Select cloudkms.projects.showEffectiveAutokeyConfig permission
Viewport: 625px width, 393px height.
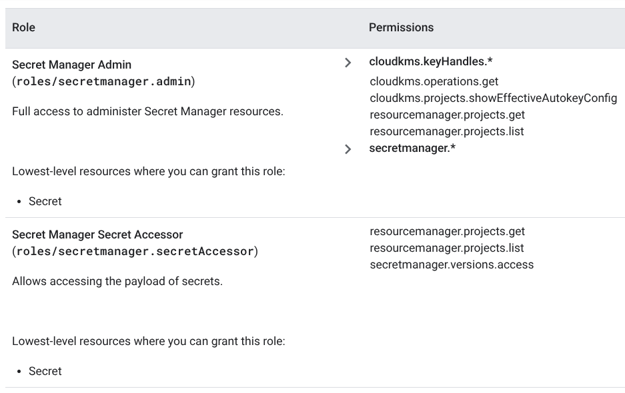coord(493,98)
